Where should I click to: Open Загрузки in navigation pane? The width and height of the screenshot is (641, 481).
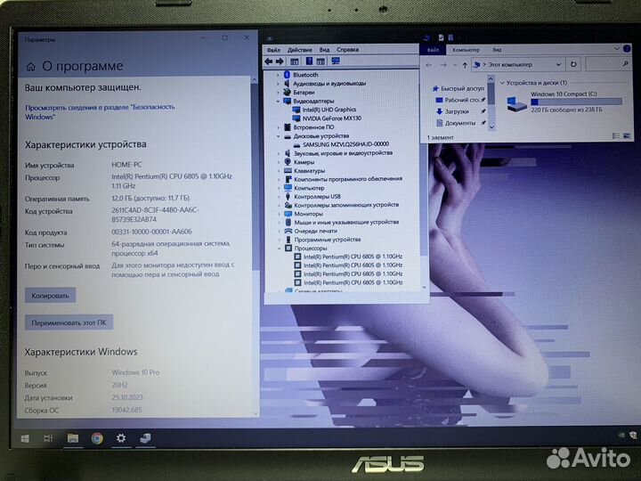452,111
